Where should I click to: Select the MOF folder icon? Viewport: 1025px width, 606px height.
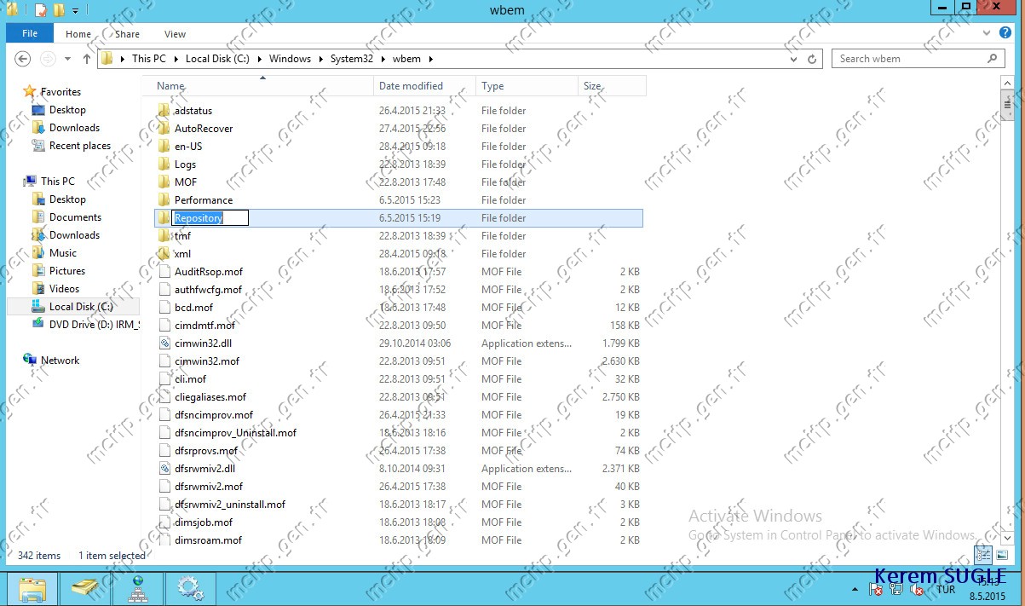(x=164, y=182)
